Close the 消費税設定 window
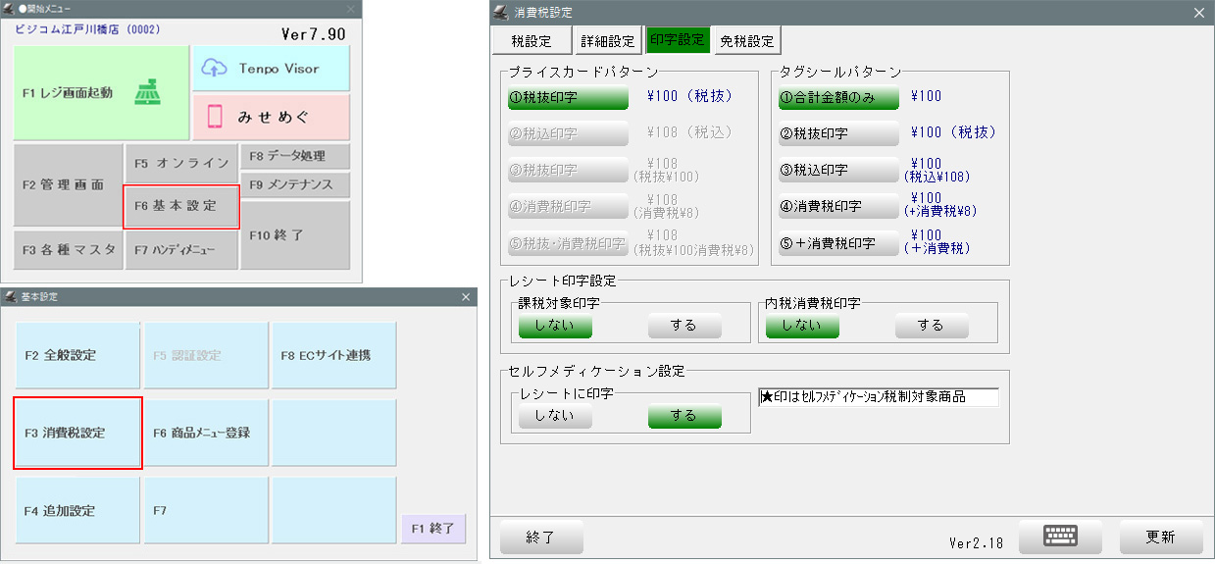This screenshot has height=564, width=1215. (1198, 13)
